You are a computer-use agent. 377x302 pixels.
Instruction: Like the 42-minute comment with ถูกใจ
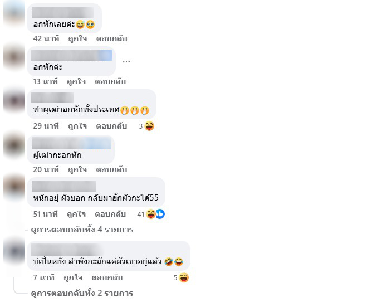[77, 38]
